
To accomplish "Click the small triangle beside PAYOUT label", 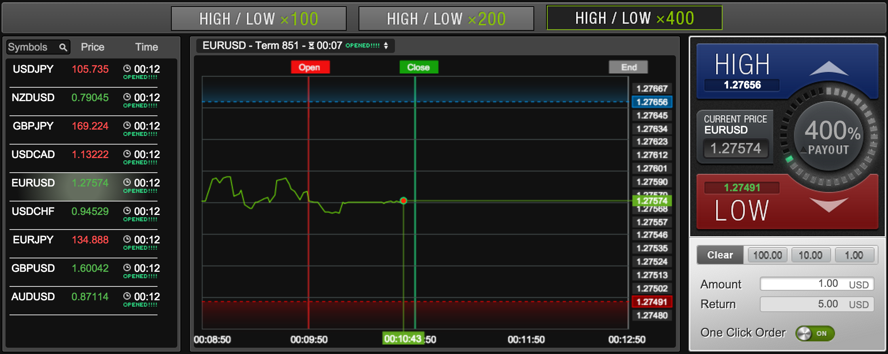I will click(803, 150).
